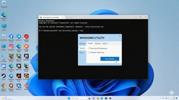This screenshot has height=100, width=179.
Task: Click the Run Tweaks button
Action: pyautogui.click(x=110, y=59)
